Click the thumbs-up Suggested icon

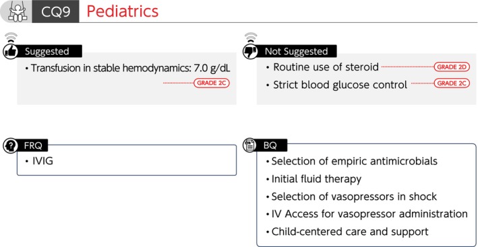[11, 51]
